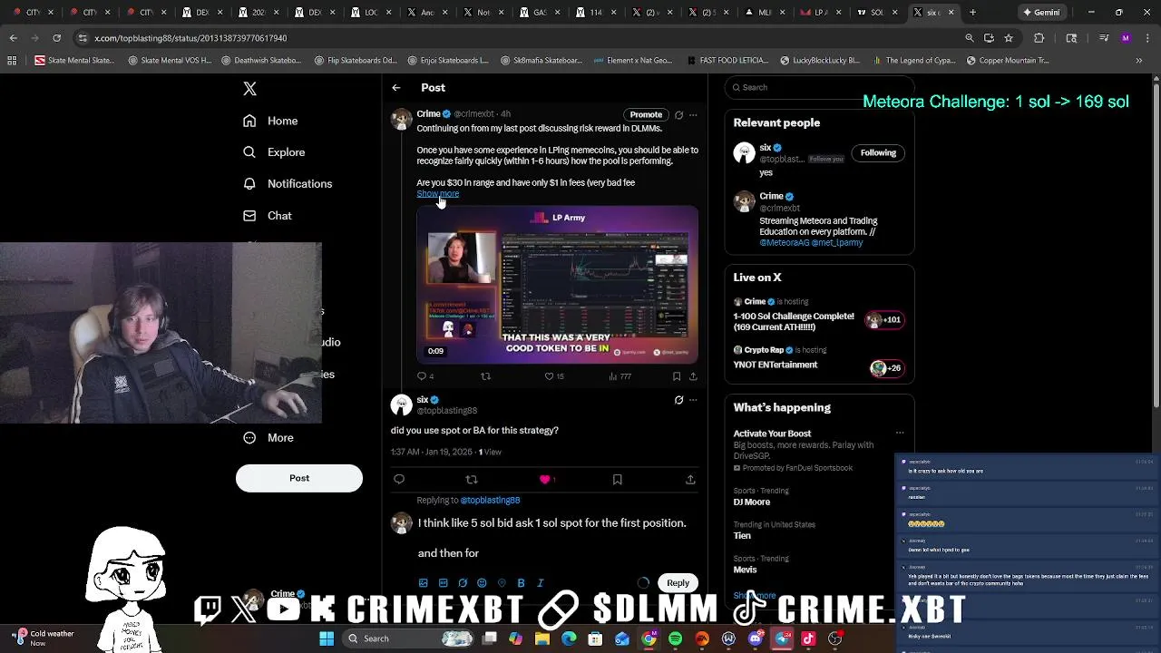Image resolution: width=1161 pixels, height=653 pixels.
Task: Toggle bold formatting in reply
Action: (521, 583)
